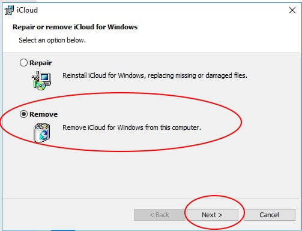Click the Repair setup icon with disc
Viewport: 302px width, 231px height.
[41, 81]
